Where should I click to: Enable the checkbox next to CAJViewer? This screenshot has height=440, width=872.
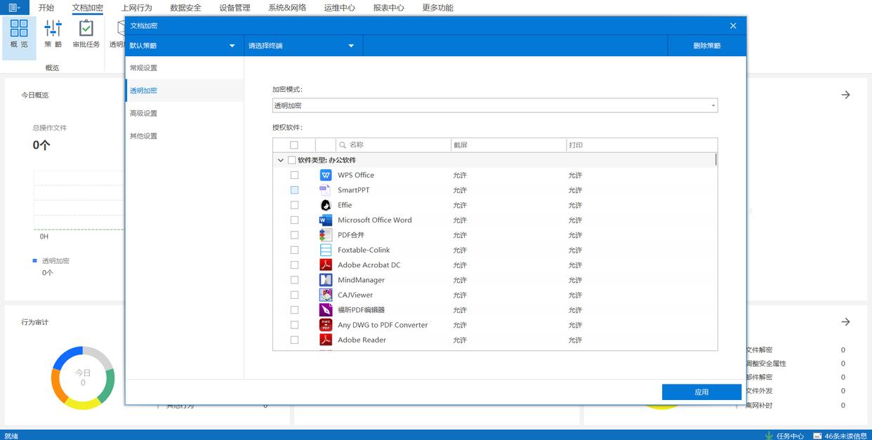[294, 295]
